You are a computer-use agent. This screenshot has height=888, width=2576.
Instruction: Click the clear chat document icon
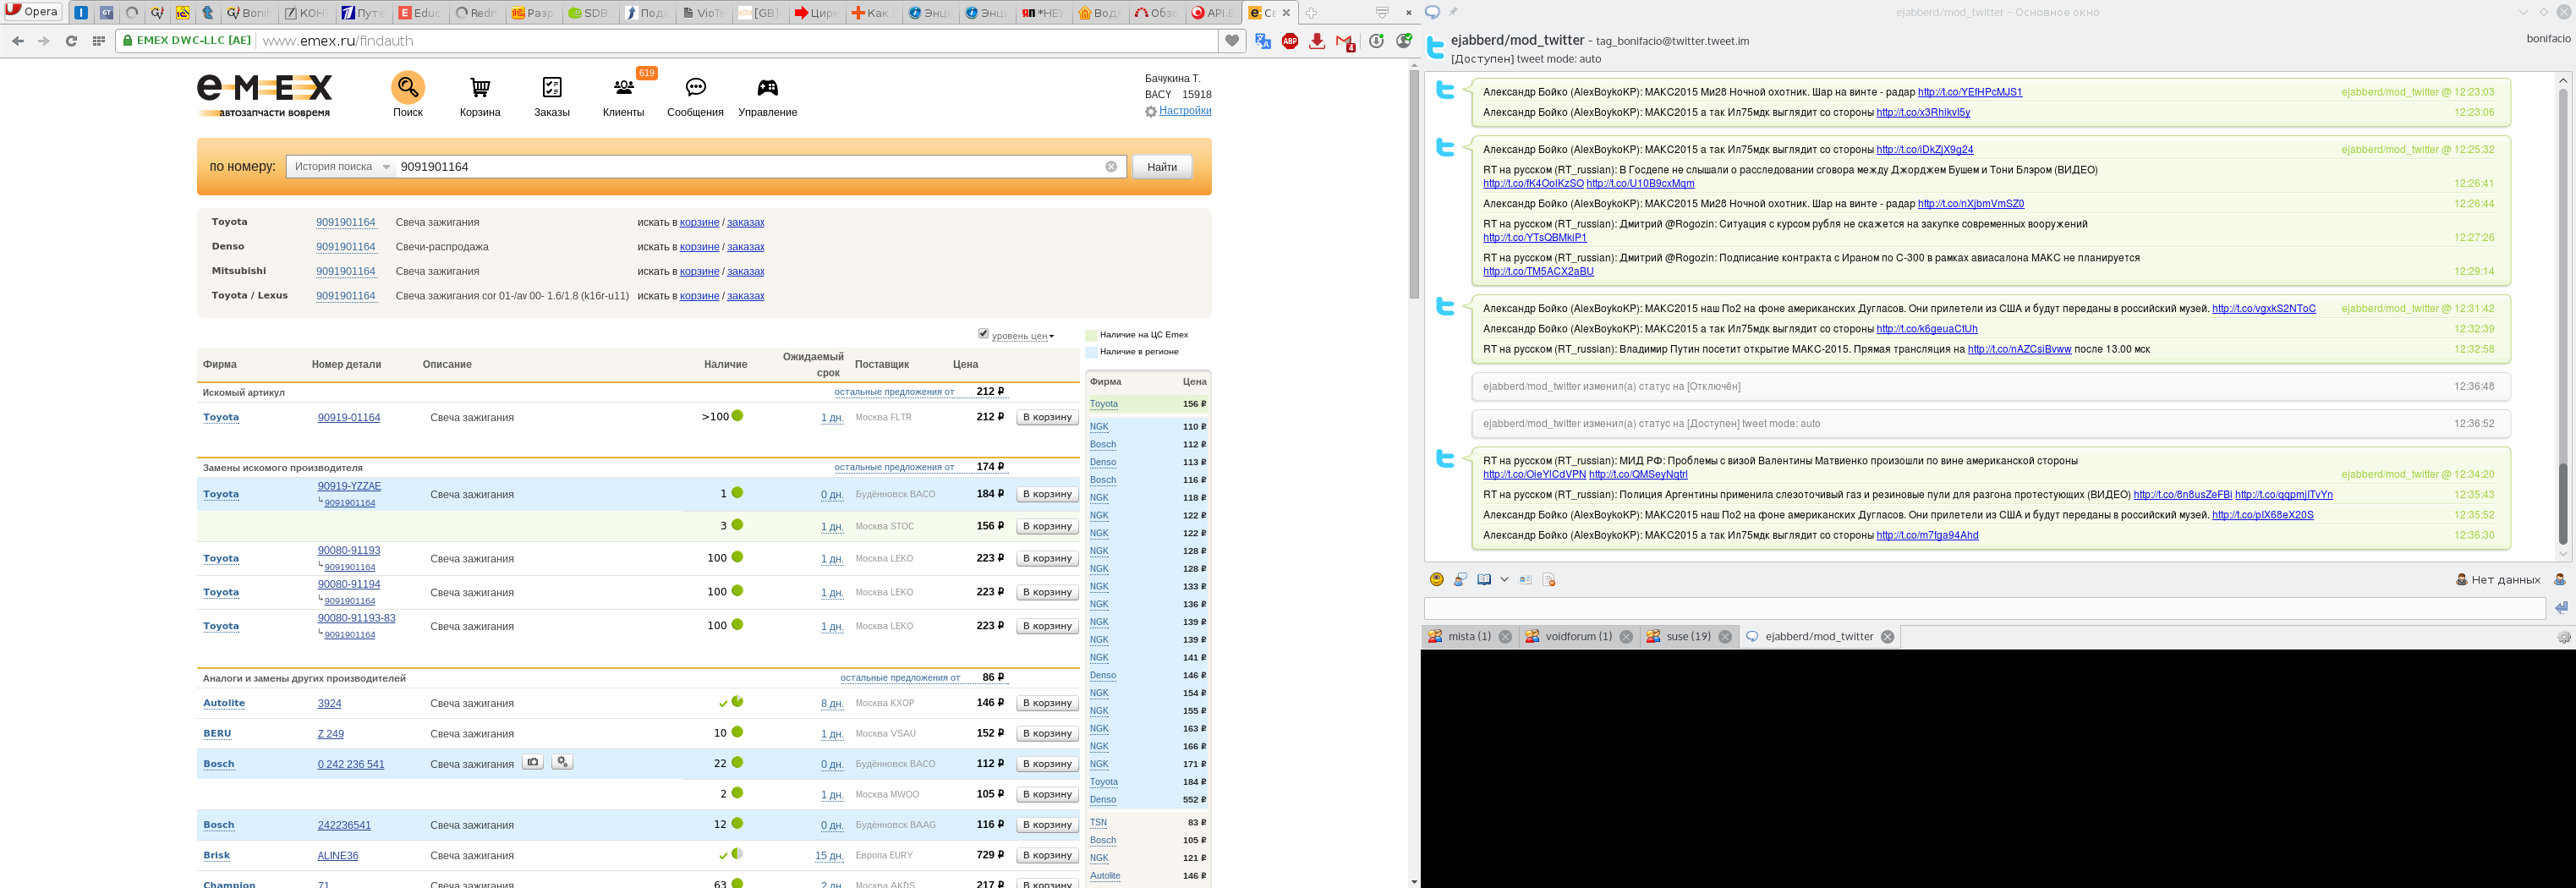click(1549, 580)
